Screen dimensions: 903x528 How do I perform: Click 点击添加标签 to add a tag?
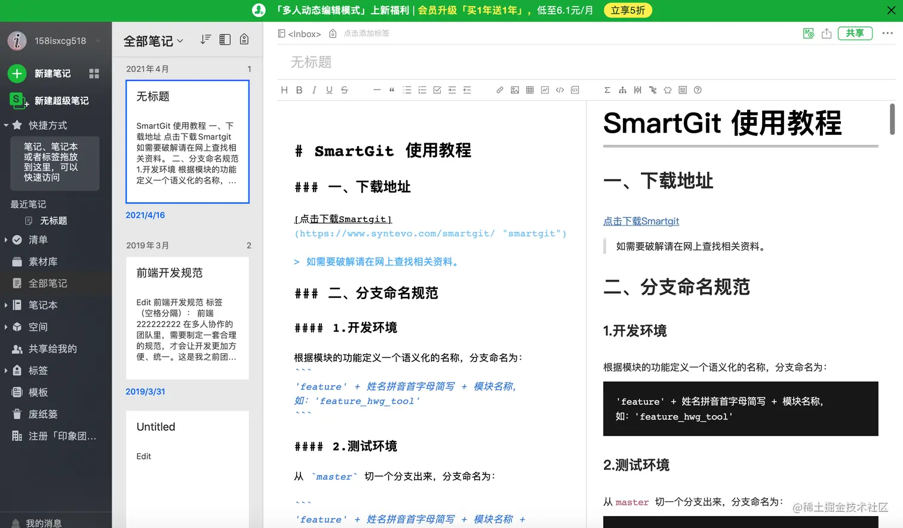pos(366,33)
